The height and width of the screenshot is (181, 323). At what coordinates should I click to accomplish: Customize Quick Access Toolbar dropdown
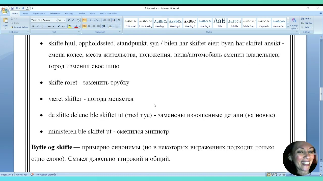(33, 8)
